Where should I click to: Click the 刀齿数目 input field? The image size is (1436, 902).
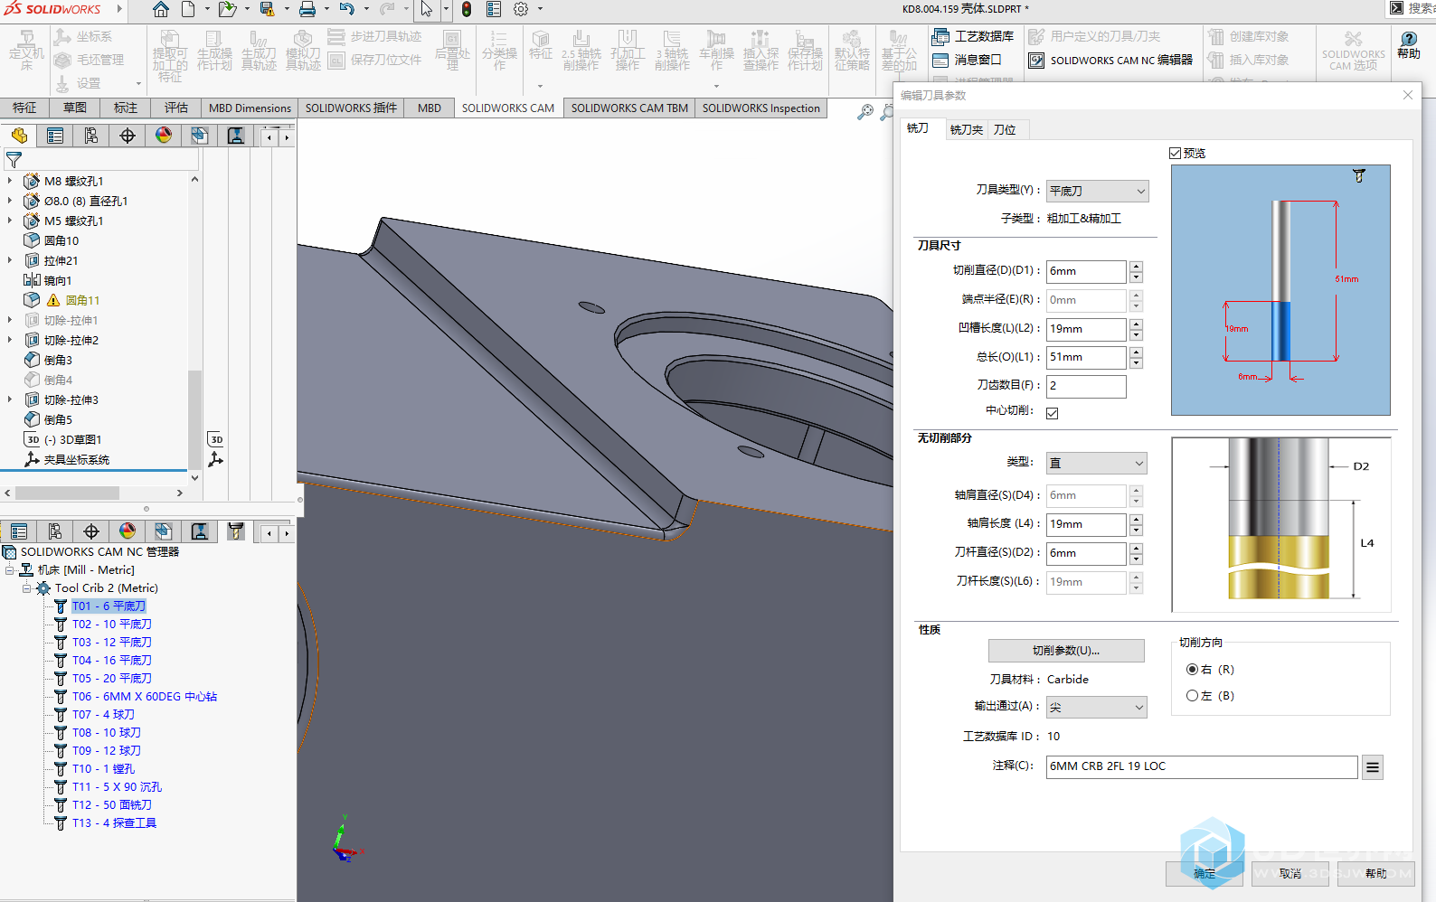[1086, 386]
